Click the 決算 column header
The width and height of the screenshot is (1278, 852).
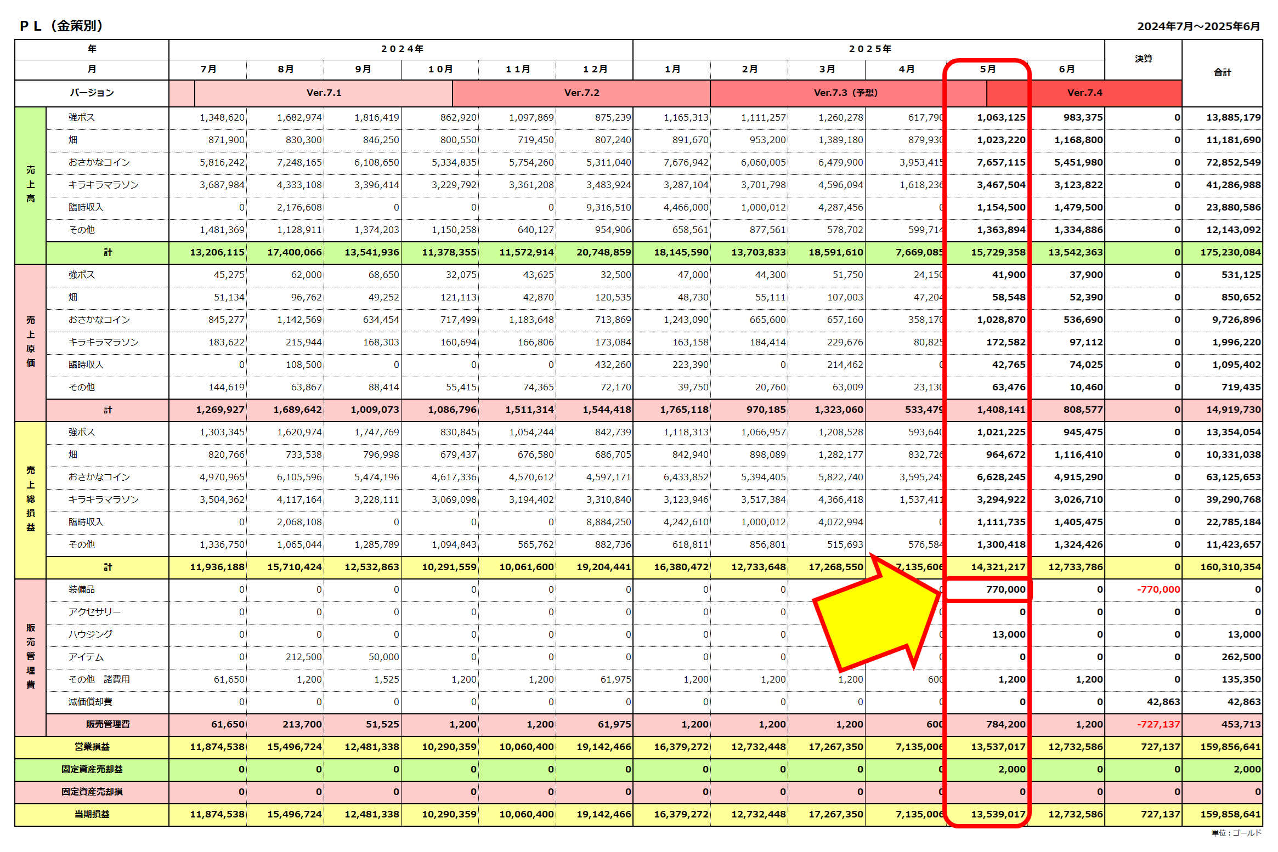[x=1143, y=59]
